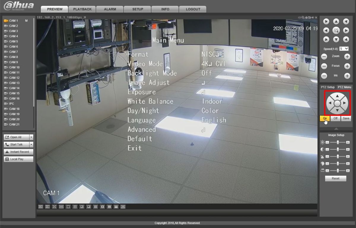Open the INFO tab

[165, 9]
